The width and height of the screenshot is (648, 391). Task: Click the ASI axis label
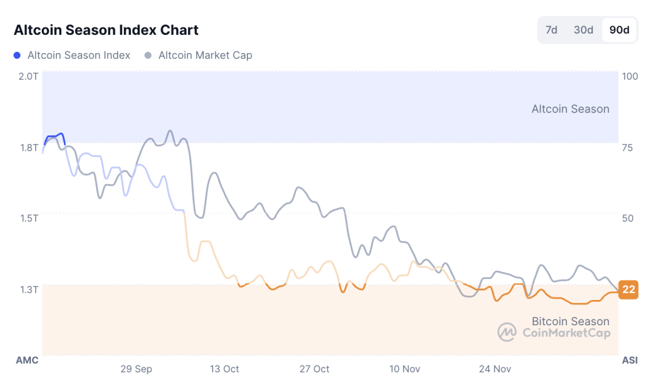click(x=629, y=360)
